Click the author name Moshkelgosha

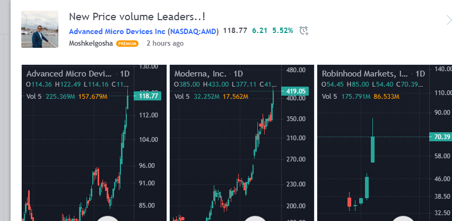point(91,44)
